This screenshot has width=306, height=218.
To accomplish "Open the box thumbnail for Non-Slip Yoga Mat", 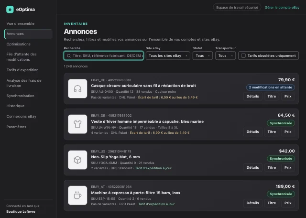I will [77, 160].
